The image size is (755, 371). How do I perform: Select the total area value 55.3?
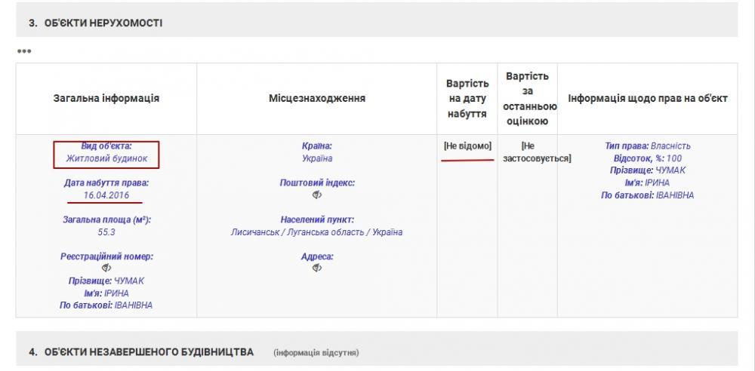tap(106, 232)
